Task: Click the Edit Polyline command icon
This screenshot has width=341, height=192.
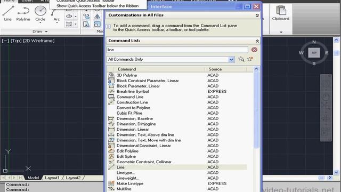Action: [x=111, y=151]
